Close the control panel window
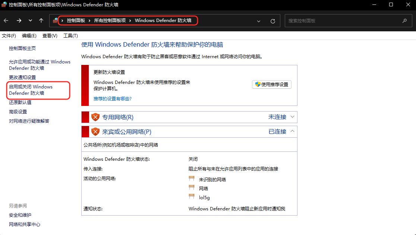416x235 pixels. click(408, 5)
